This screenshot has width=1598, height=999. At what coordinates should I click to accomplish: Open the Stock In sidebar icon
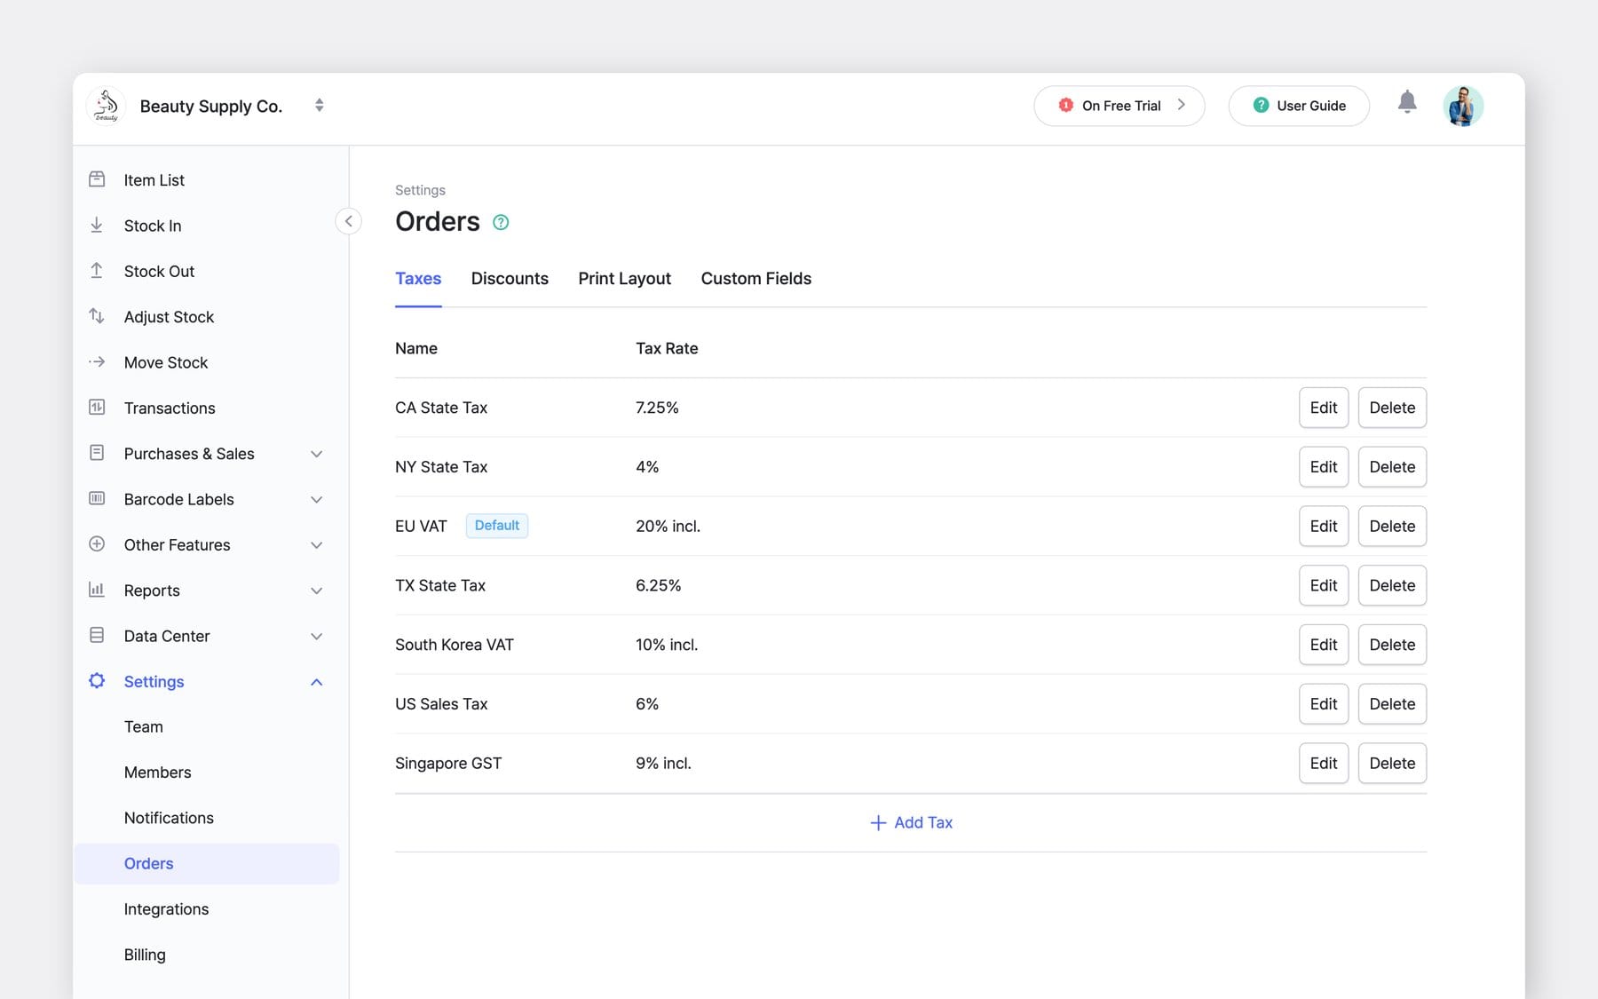pos(97,225)
